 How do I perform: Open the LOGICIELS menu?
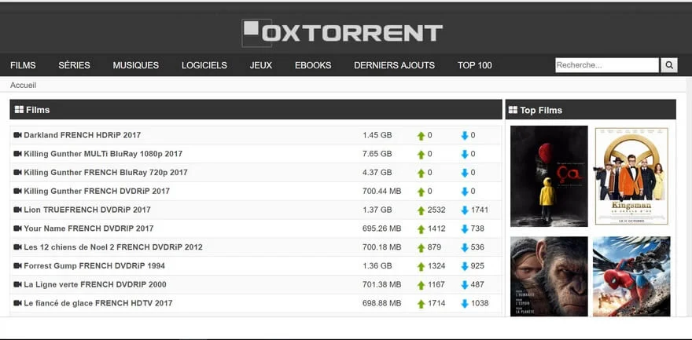point(204,65)
